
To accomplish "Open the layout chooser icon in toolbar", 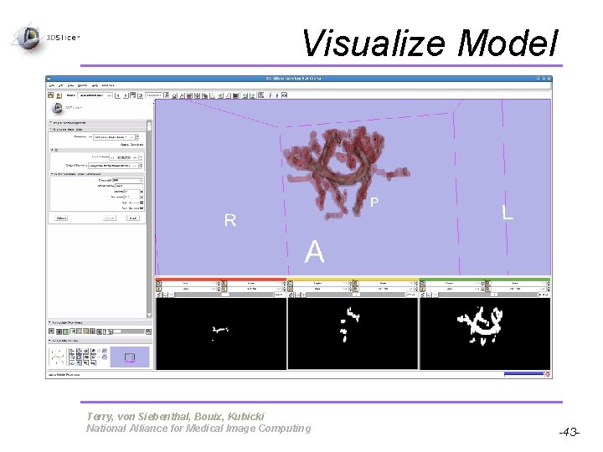I will [261, 95].
